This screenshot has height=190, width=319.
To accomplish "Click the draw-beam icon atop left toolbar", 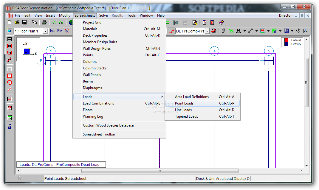I will click(10, 39).
